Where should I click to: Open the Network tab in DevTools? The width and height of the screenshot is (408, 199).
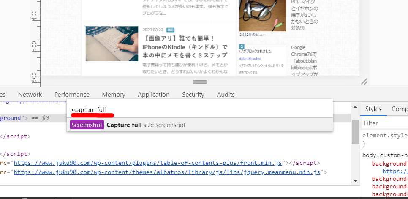[30, 94]
